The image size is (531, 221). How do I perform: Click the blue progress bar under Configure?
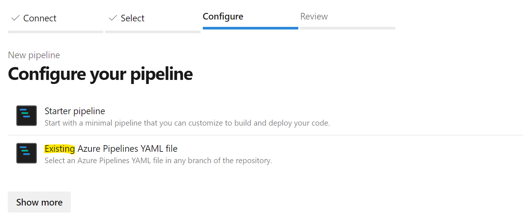(250, 28)
